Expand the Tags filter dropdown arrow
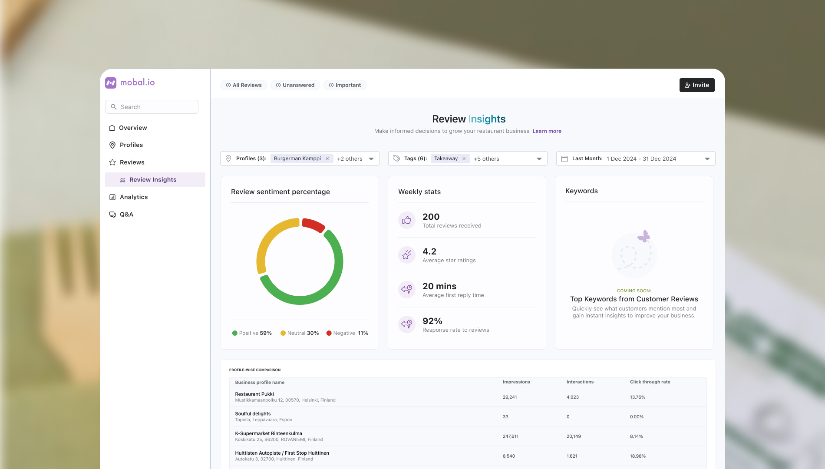The image size is (825, 469). tap(539, 159)
